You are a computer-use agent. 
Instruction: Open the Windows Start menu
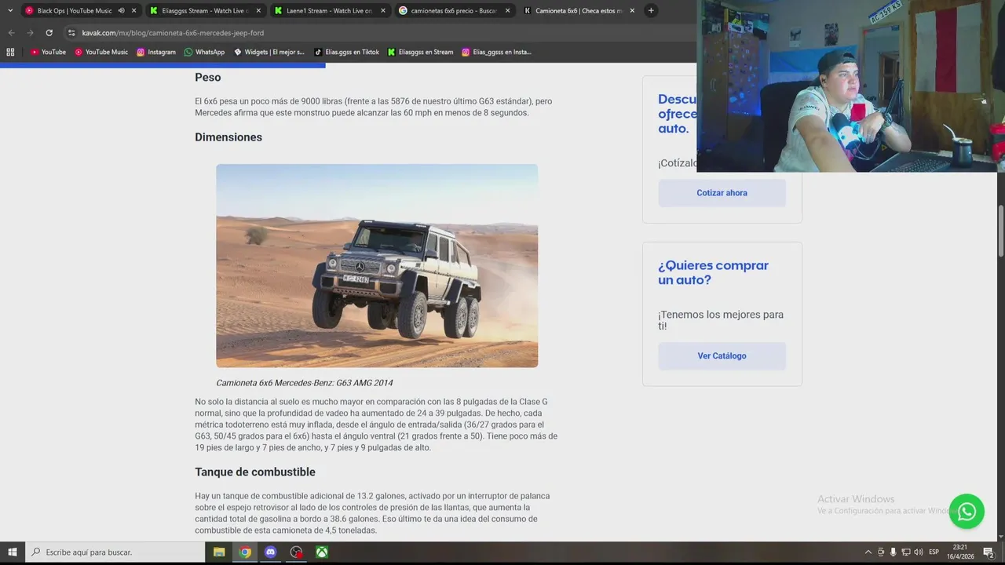pos(13,552)
